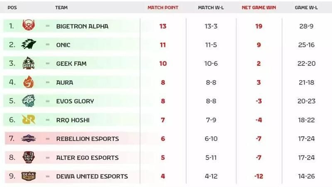Viewport: 332px width, 187px height.
Task: Click the RRQ Hoshi team logo
Action: 29,120
